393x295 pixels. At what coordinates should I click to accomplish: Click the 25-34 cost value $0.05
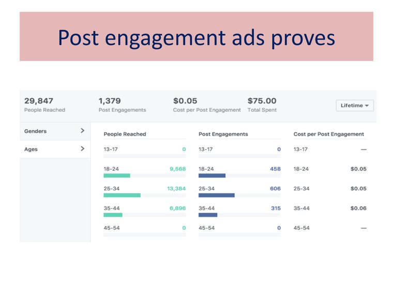point(358,188)
